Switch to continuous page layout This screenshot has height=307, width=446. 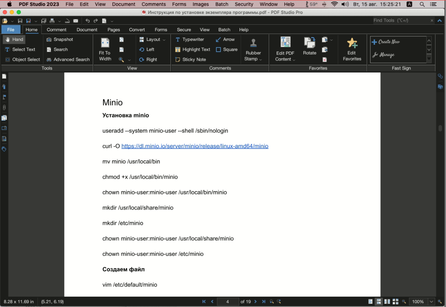tap(379, 302)
